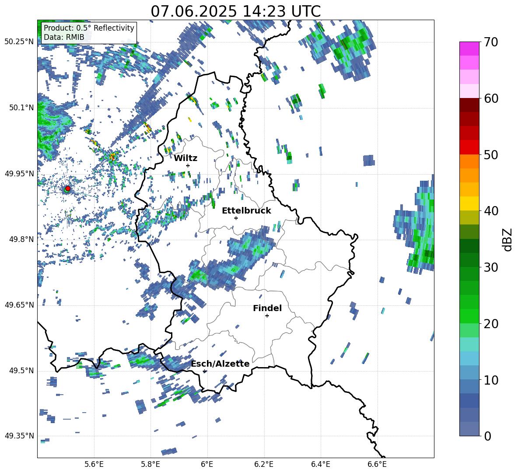Viewport: 518px width, 473px height.
Task: Click the 49.8°N latitude label
Action: pos(21,239)
